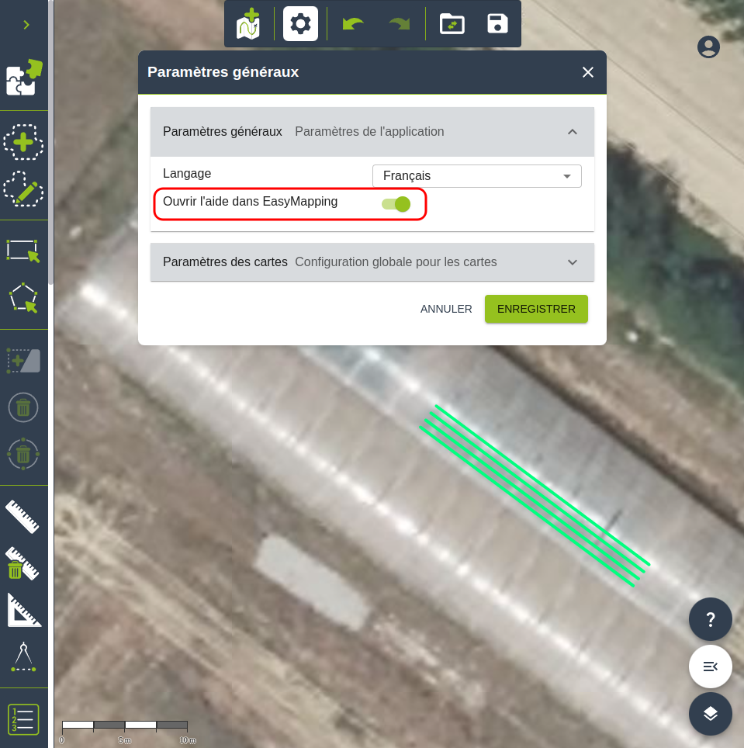The image size is (744, 748).
Task: Expand the Paramètres des cartes section
Action: pos(573,262)
